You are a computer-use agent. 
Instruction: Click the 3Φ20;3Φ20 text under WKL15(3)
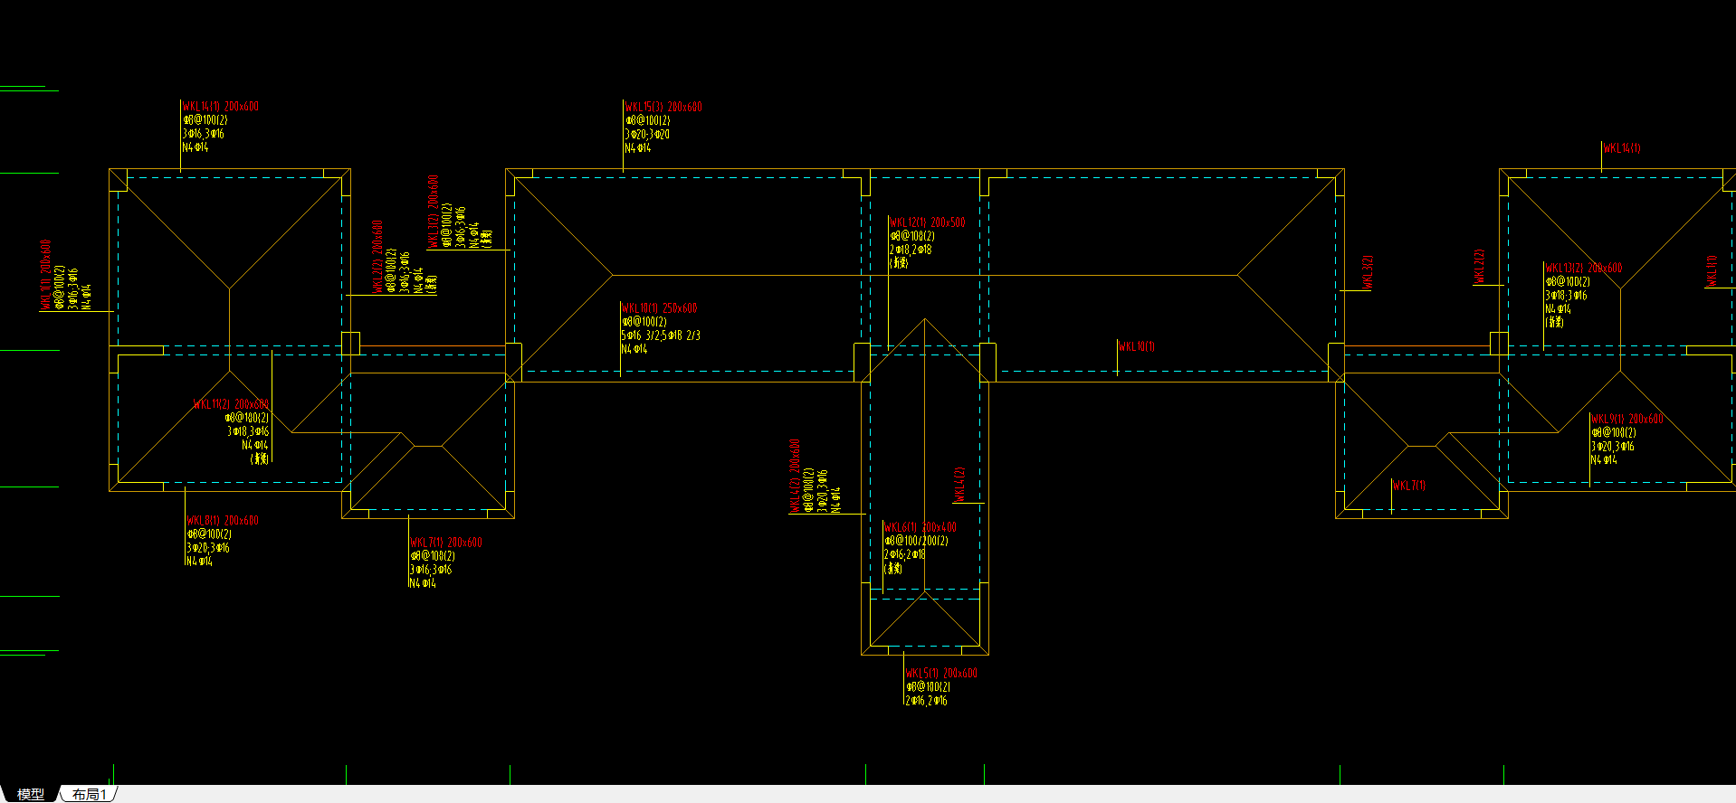(x=647, y=135)
